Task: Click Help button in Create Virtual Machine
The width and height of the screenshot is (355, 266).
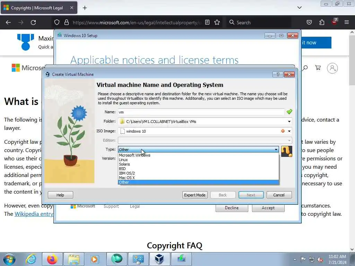Action: [x=60, y=195]
